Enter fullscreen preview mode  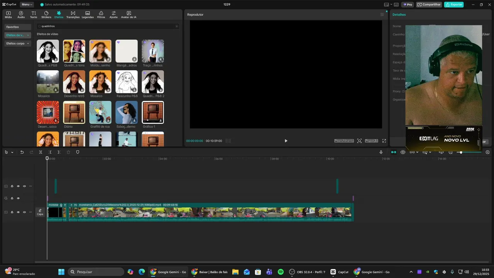click(384, 141)
